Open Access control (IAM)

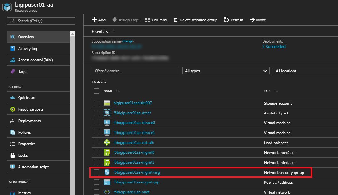(38, 60)
